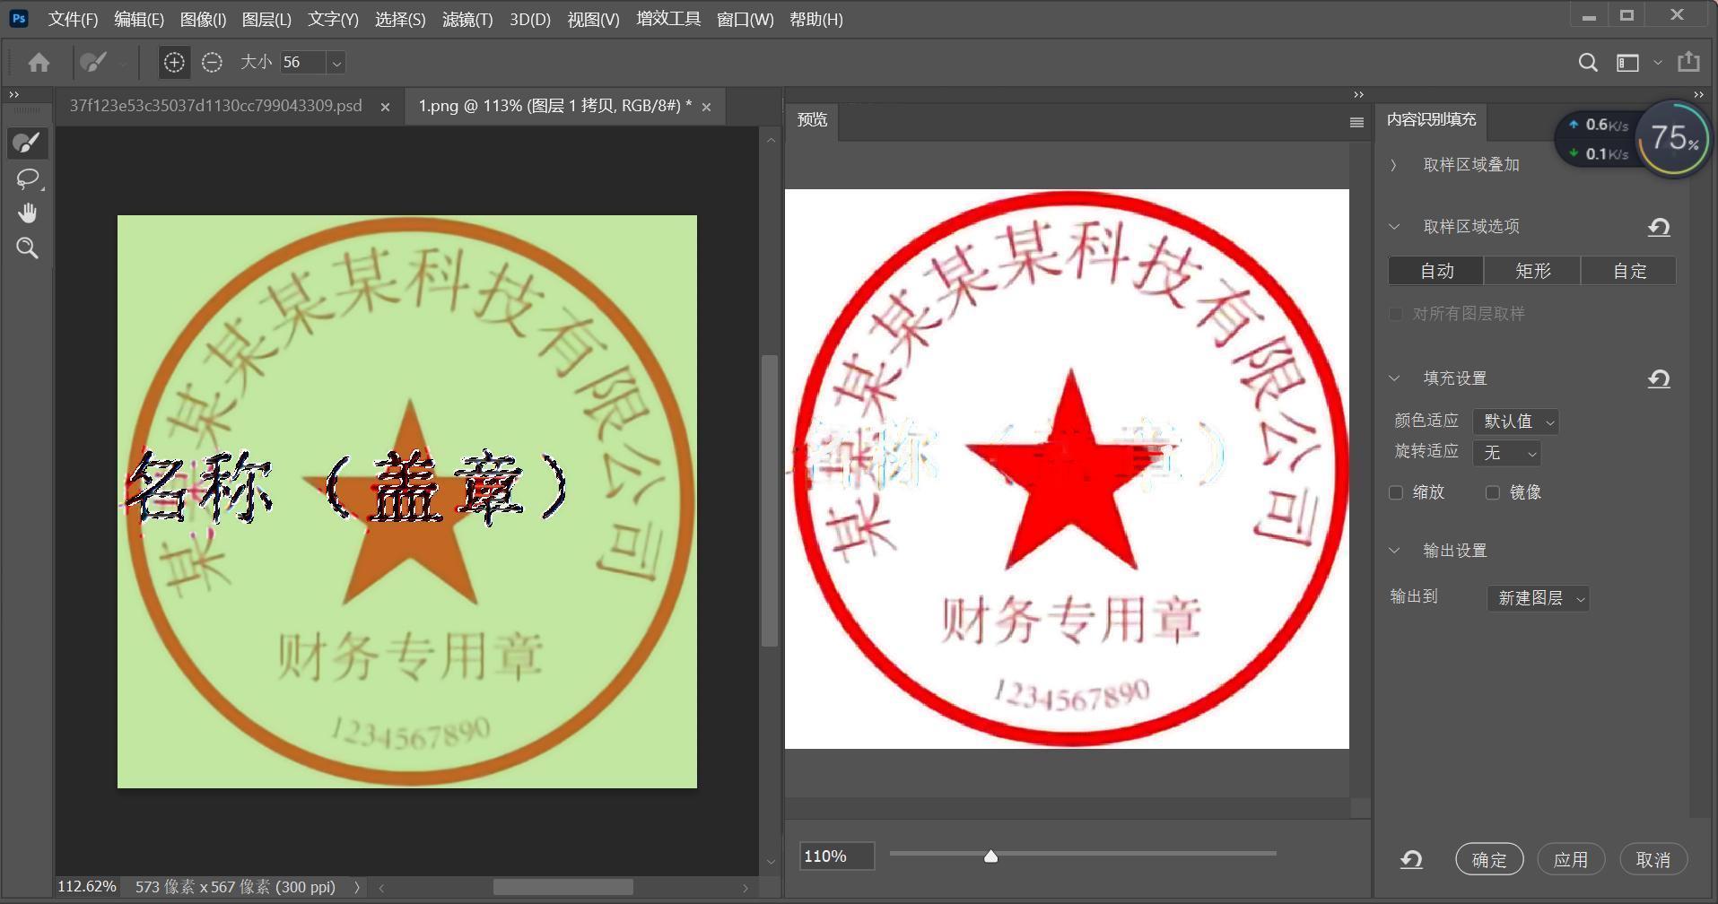Reset the 填充设置 settings
This screenshot has width=1718, height=904.
[x=1657, y=378]
